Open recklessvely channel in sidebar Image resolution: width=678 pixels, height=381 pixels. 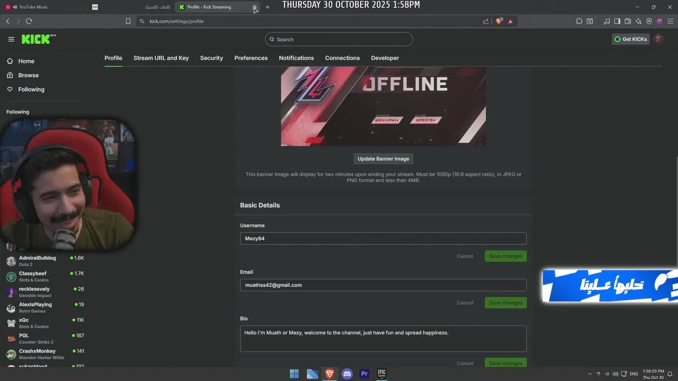pyautogui.click(x=45, y=292)
